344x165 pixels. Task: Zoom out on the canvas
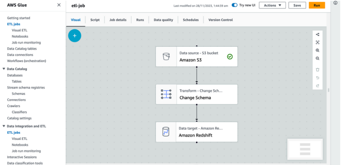pos(318,58)
